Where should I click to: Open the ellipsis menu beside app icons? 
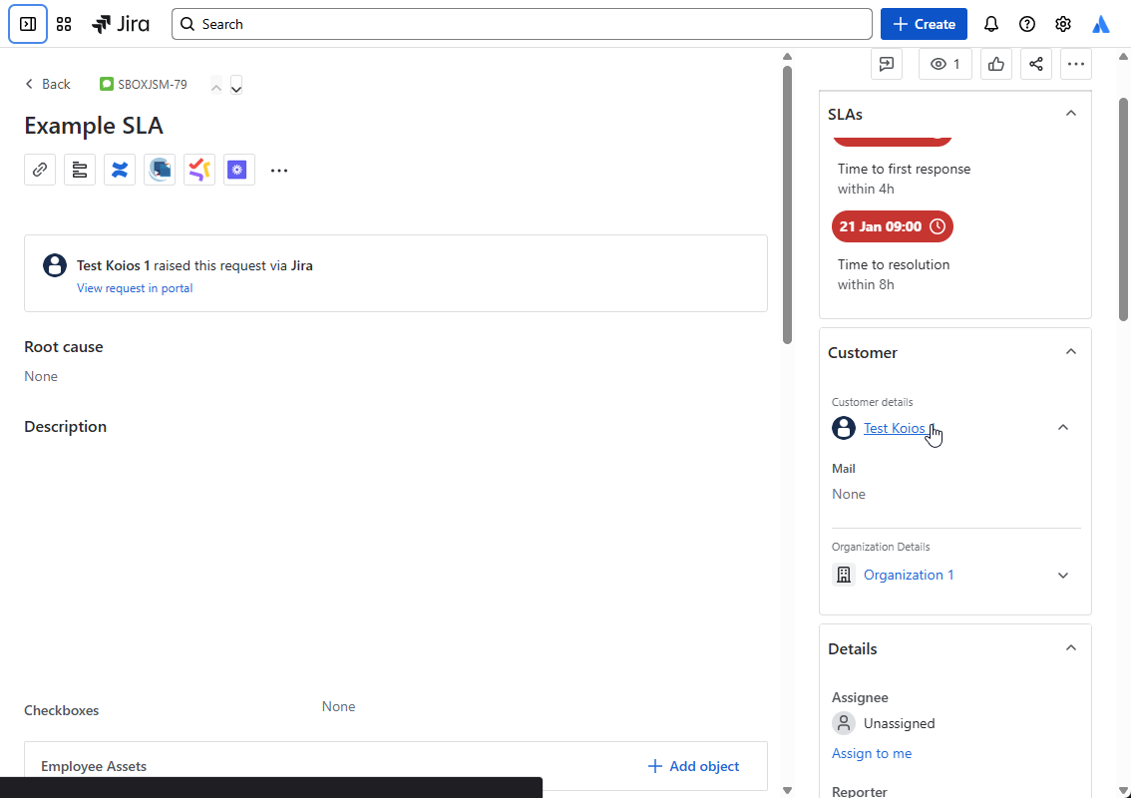coord(279,171)
